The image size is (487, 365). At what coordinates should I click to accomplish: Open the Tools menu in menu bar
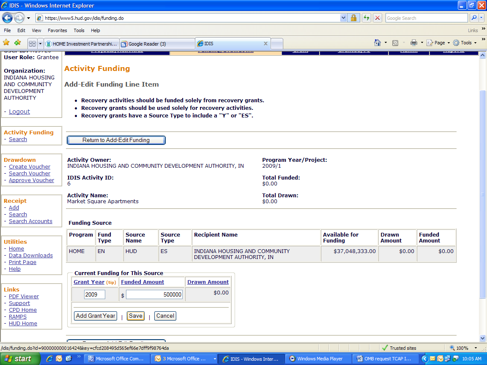click(x=79, y=30)
